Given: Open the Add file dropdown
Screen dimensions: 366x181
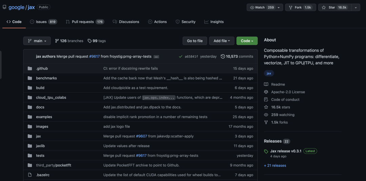Looking at the screenshot, I should (222, 41).
